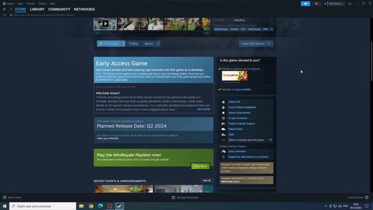Click the padlock icon beside the URL

pyautogui.click(x=11, y=15)
